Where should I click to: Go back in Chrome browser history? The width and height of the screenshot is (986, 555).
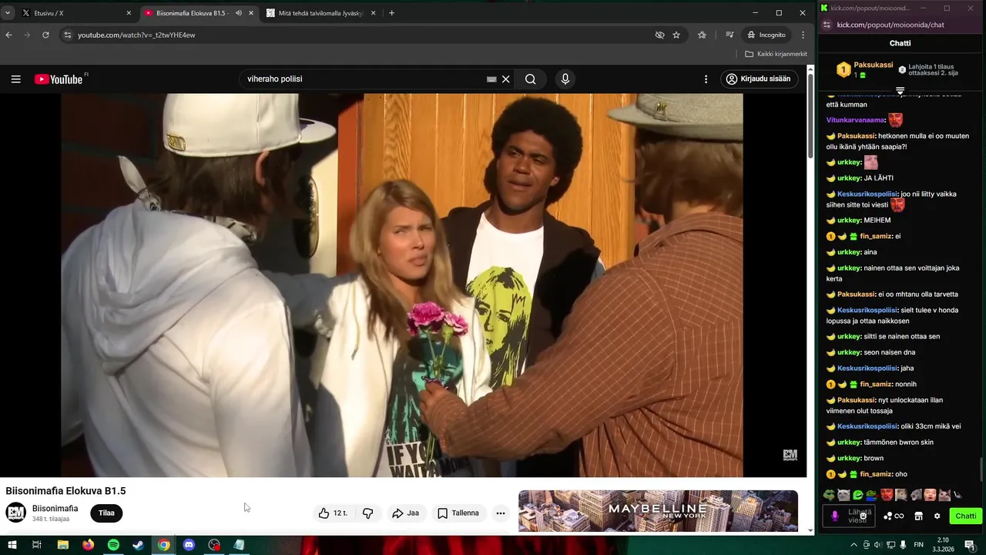[x=9, y=35]
